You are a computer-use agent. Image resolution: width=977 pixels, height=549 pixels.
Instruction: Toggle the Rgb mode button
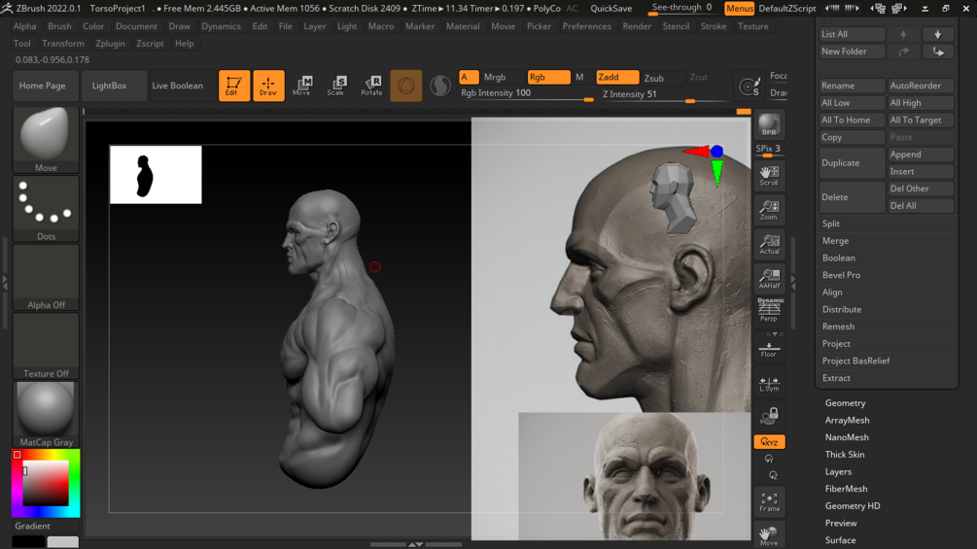point(548,77)
